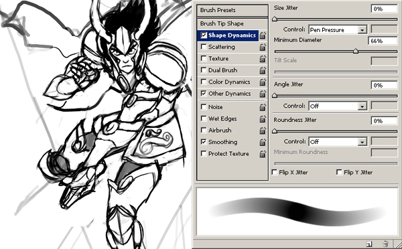Click the Minimum Diameter 66% input field
This screenshot has height=249, width=402.
click(x=383, y=41)
